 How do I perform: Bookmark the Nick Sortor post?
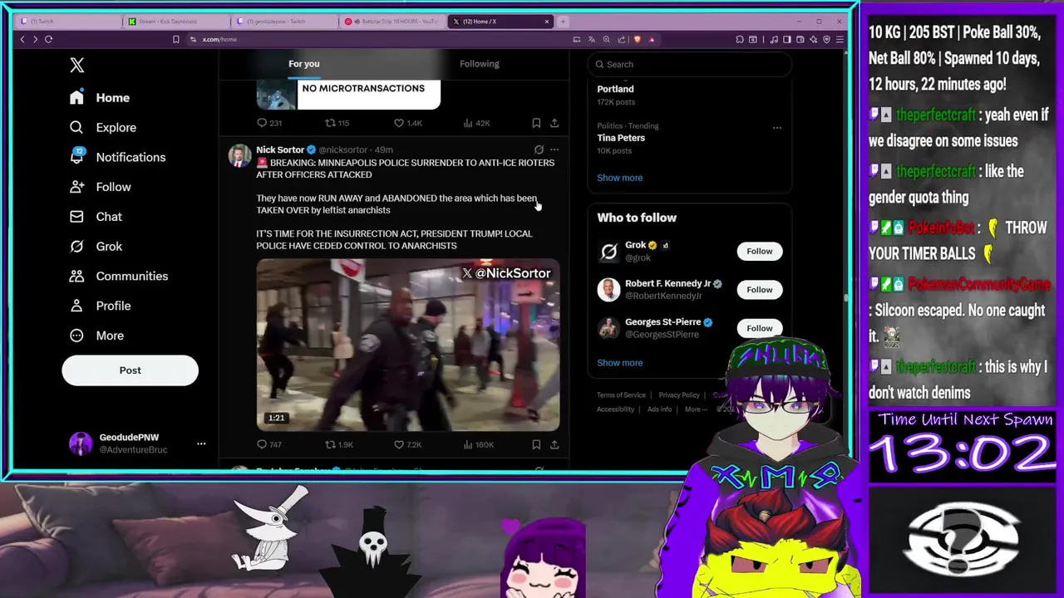click(536, 444)
